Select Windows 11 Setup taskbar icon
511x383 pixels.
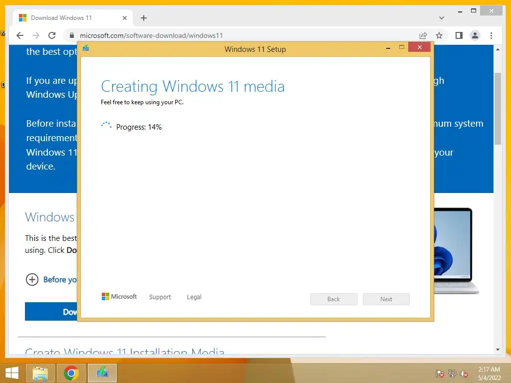point(102,373)
